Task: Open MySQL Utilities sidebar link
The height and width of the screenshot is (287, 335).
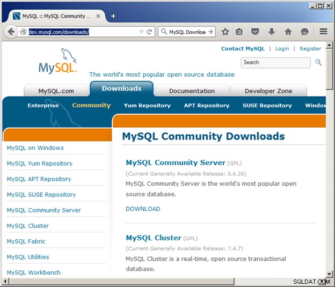Action: (x=28, y=257)
